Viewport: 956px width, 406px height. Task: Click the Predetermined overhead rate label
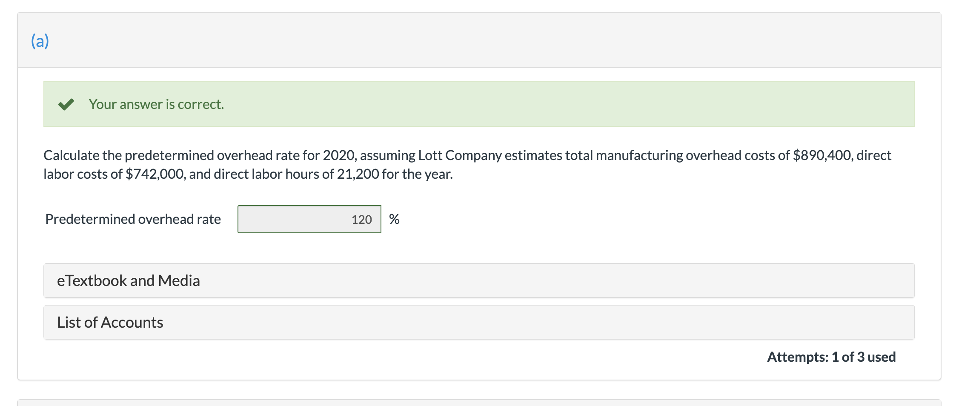[x=132, y=219]
